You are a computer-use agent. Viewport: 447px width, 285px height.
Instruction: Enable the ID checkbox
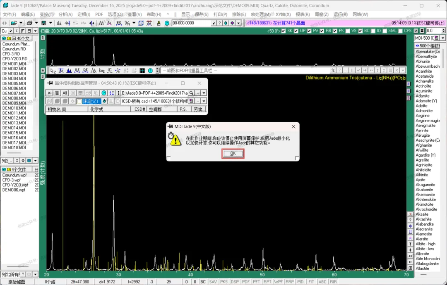point(373,31)
